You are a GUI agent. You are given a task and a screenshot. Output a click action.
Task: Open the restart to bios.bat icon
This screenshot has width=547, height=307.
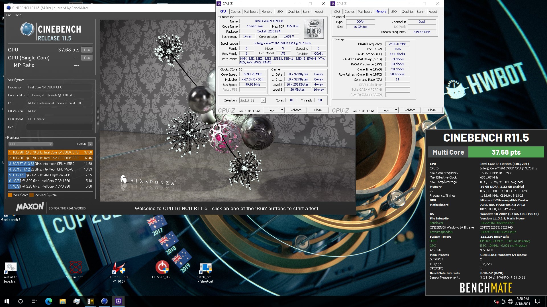(x=11, y=272)
